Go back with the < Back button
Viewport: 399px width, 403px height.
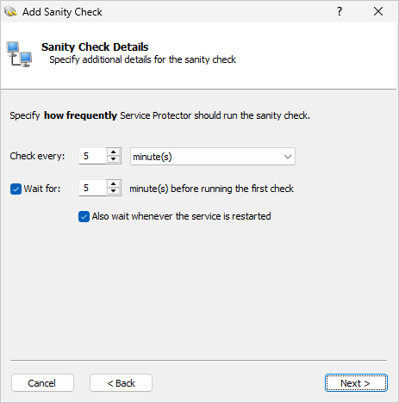pyautogui.click(x=121, y=383)
